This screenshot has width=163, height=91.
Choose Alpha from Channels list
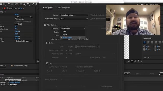[65, 35]
